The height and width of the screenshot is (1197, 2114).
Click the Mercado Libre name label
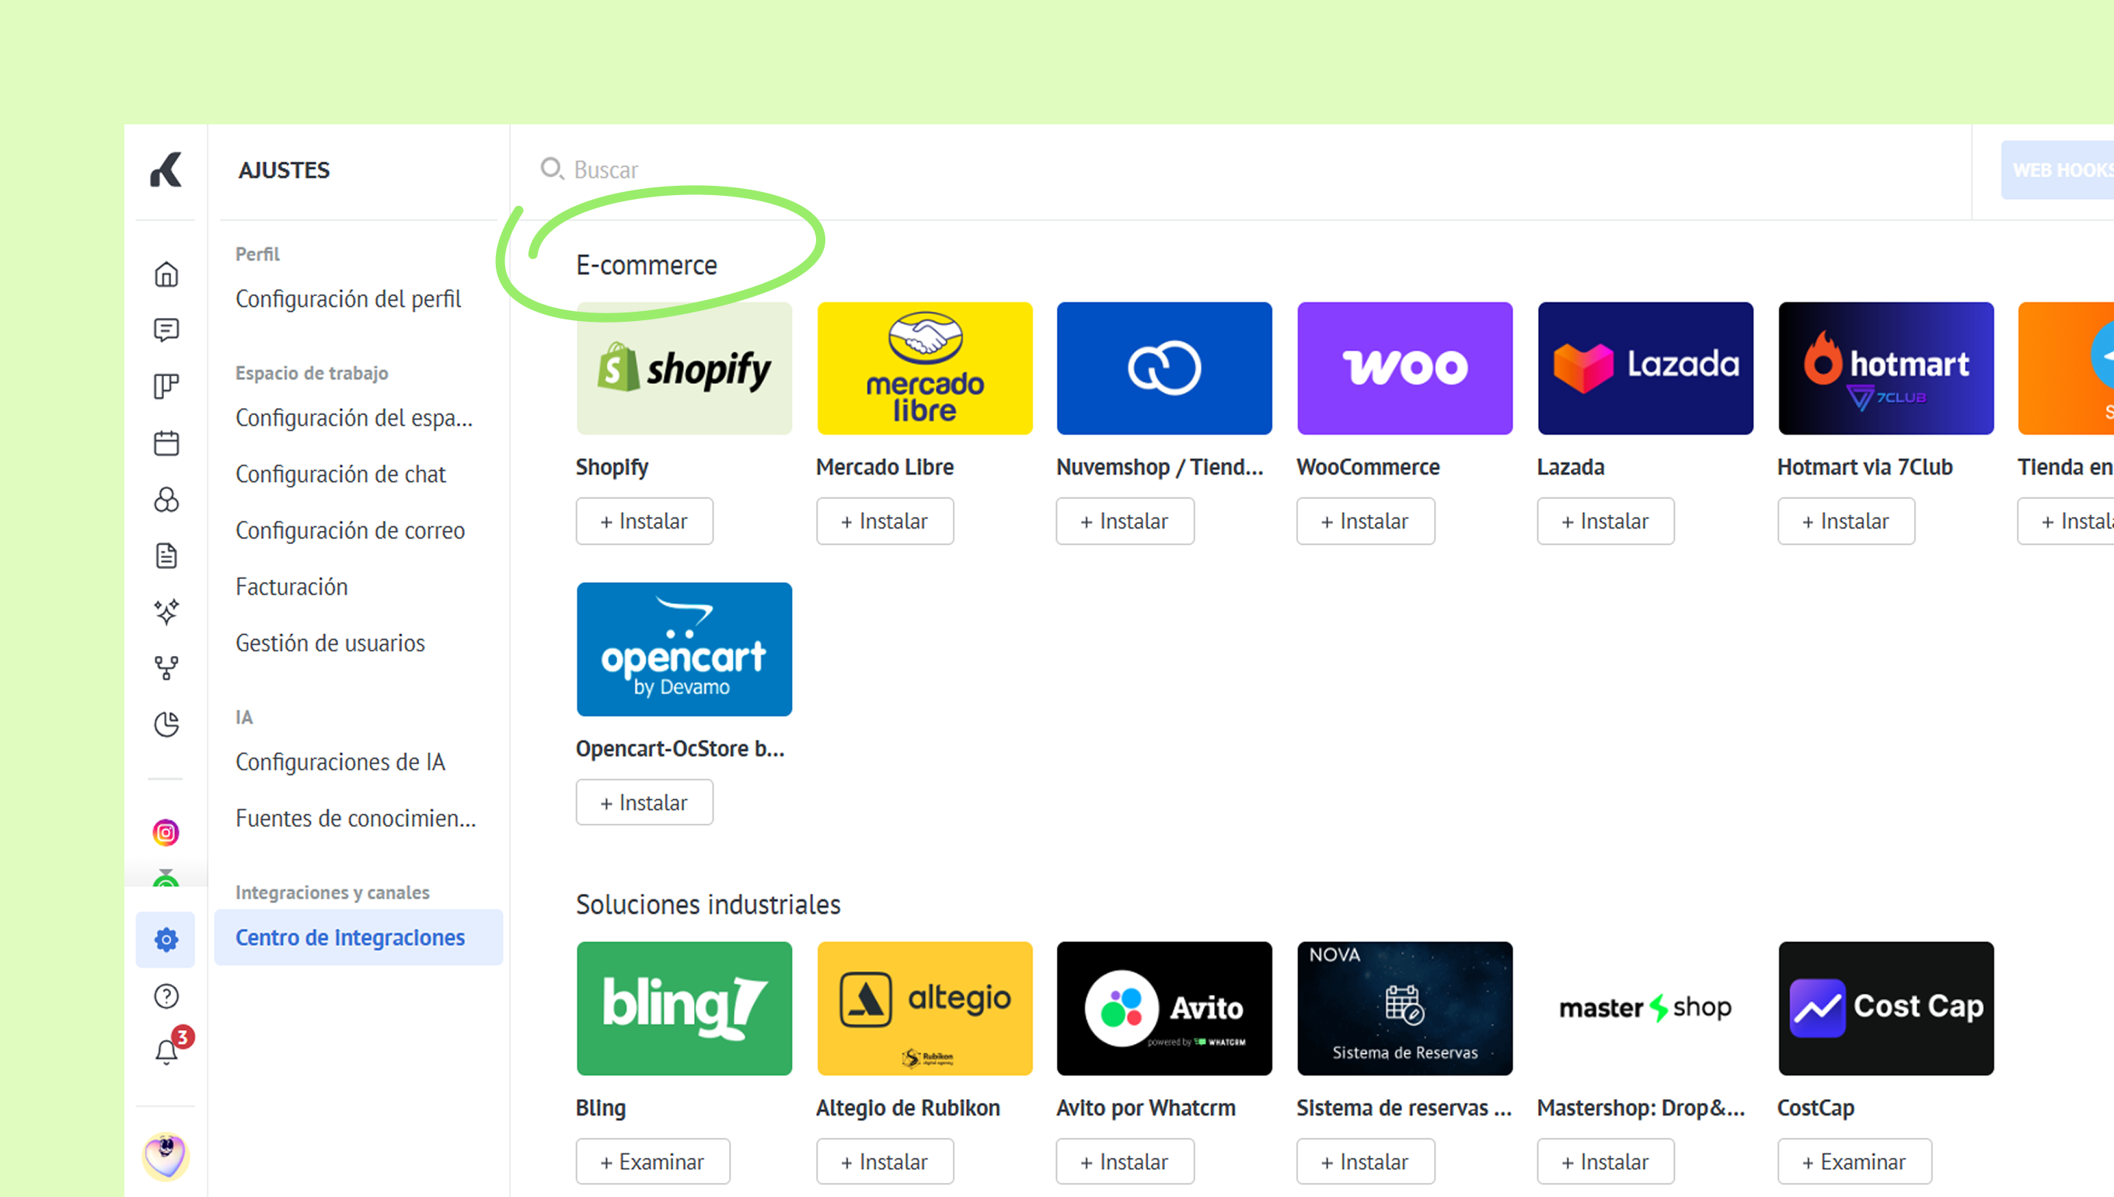click(x=884, y=467)
